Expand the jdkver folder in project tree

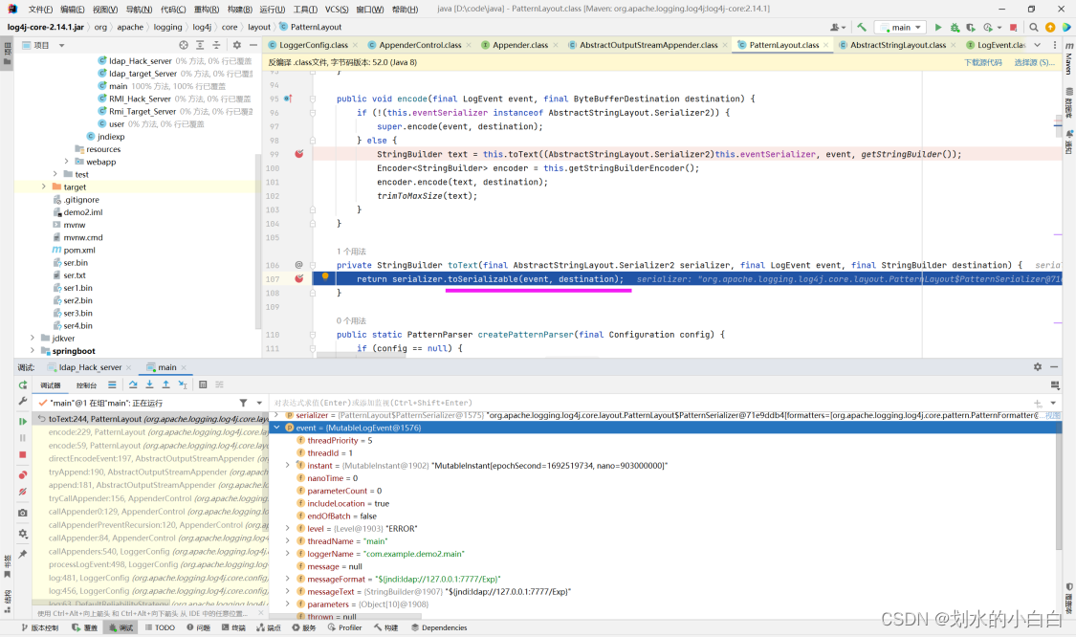point(33,339)
